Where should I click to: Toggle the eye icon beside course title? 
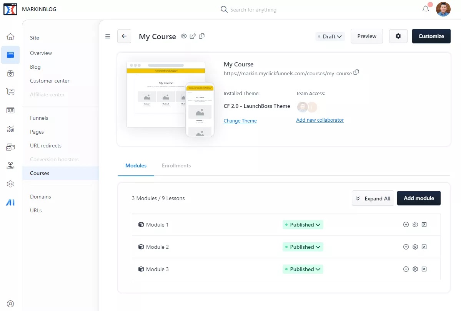(184, 36)
